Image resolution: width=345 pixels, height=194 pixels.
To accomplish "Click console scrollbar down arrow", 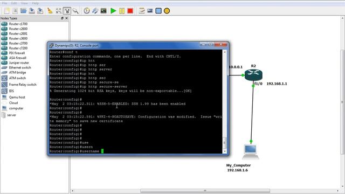I will coord(225,151).
